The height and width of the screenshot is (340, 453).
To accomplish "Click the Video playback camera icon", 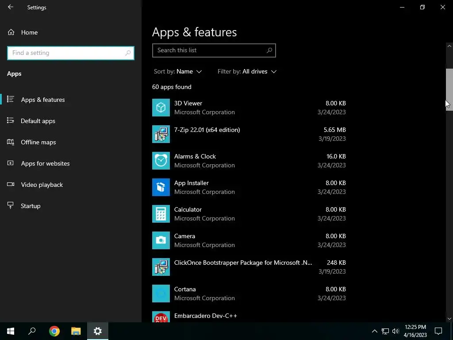I will pos(11,184).
